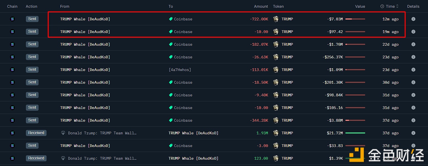Open info icon for the $21.72M received row

[413, 133]
